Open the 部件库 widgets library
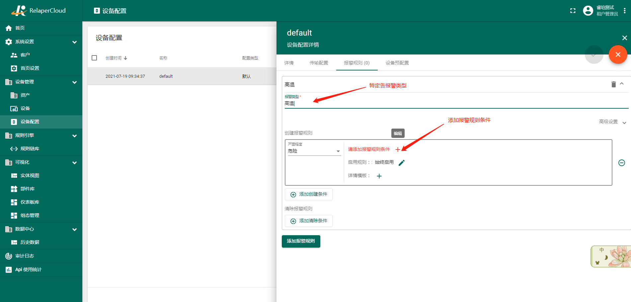This screenshot has width=631, height=302. click(41, 189)
